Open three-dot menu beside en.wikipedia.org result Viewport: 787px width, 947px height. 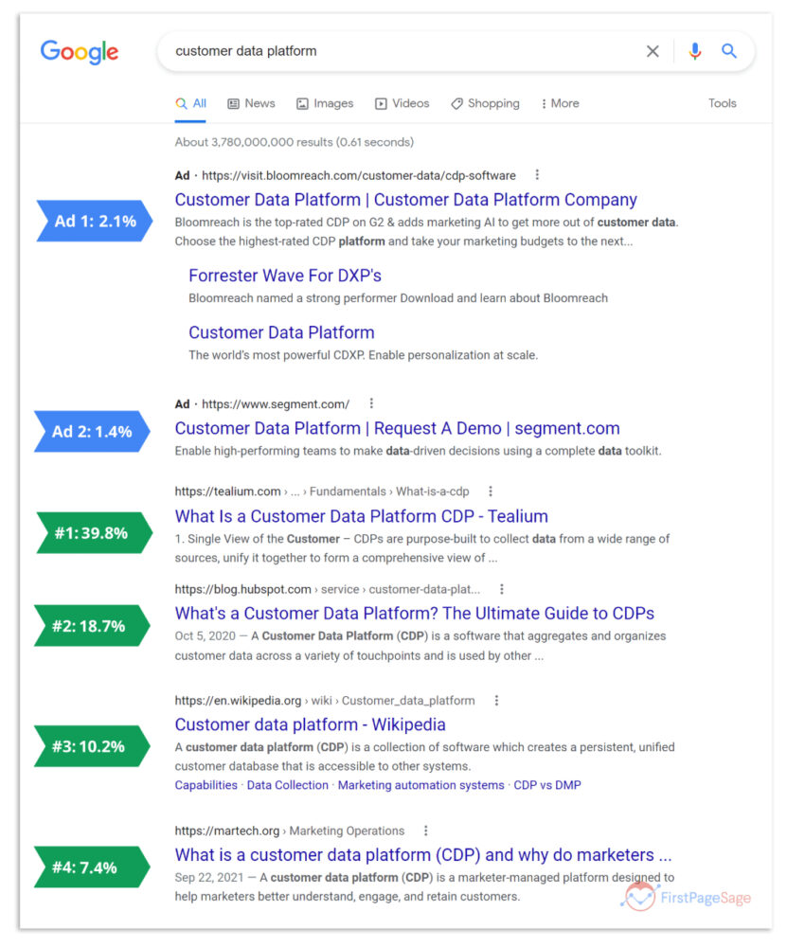coord(496,700)
